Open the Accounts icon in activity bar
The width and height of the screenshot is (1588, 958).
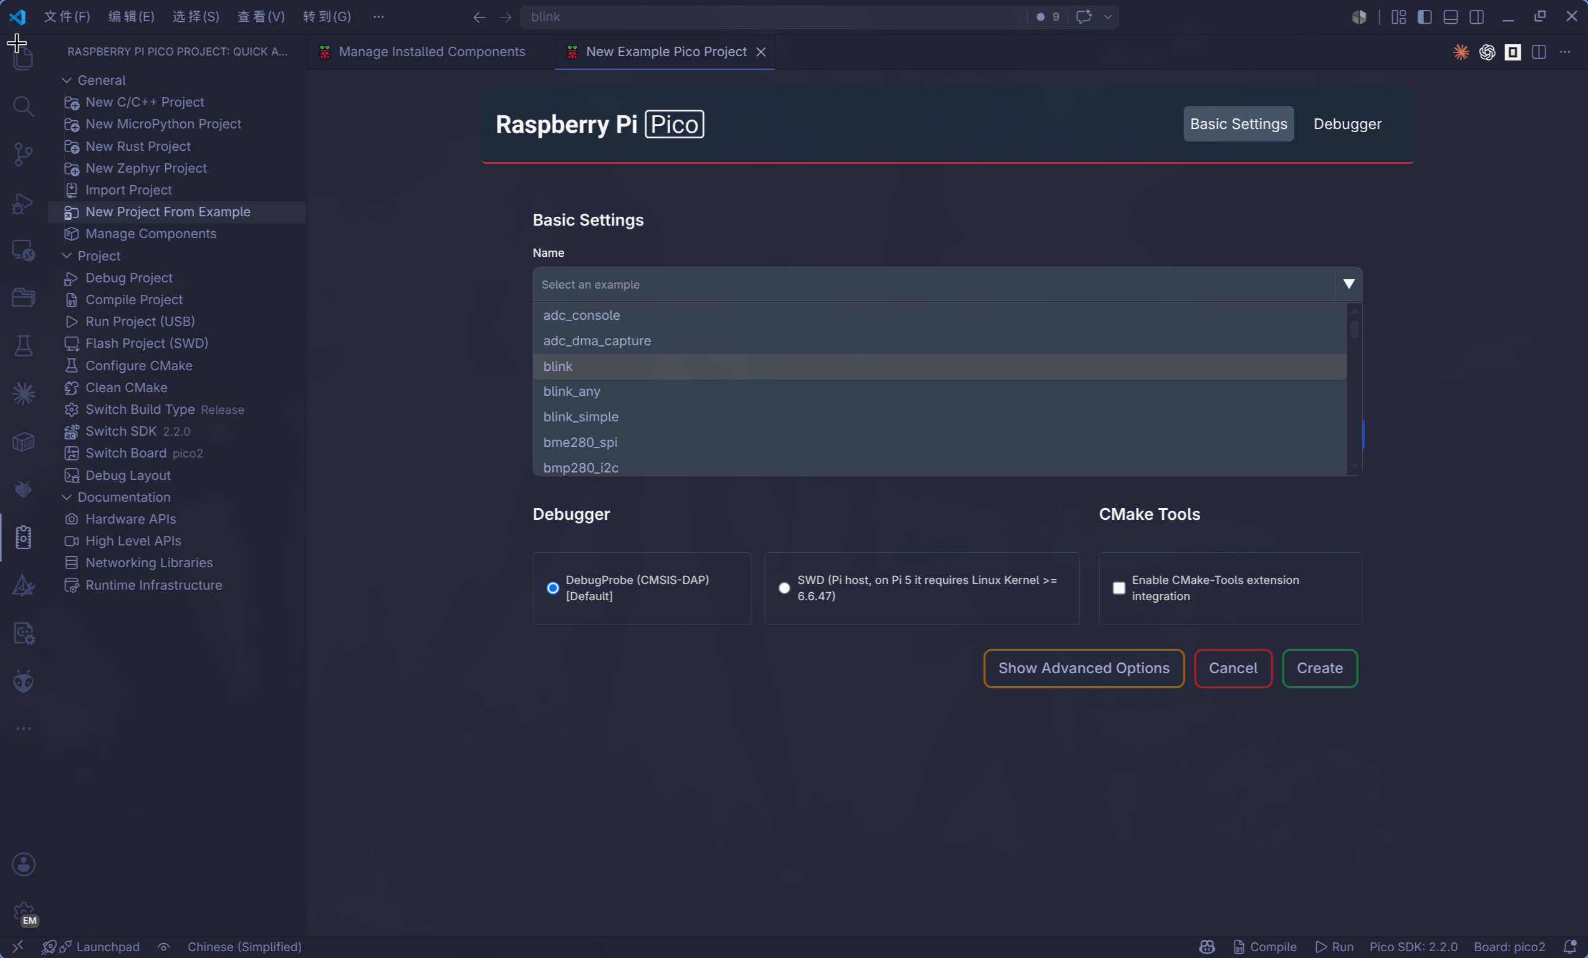tap(23, 865)
